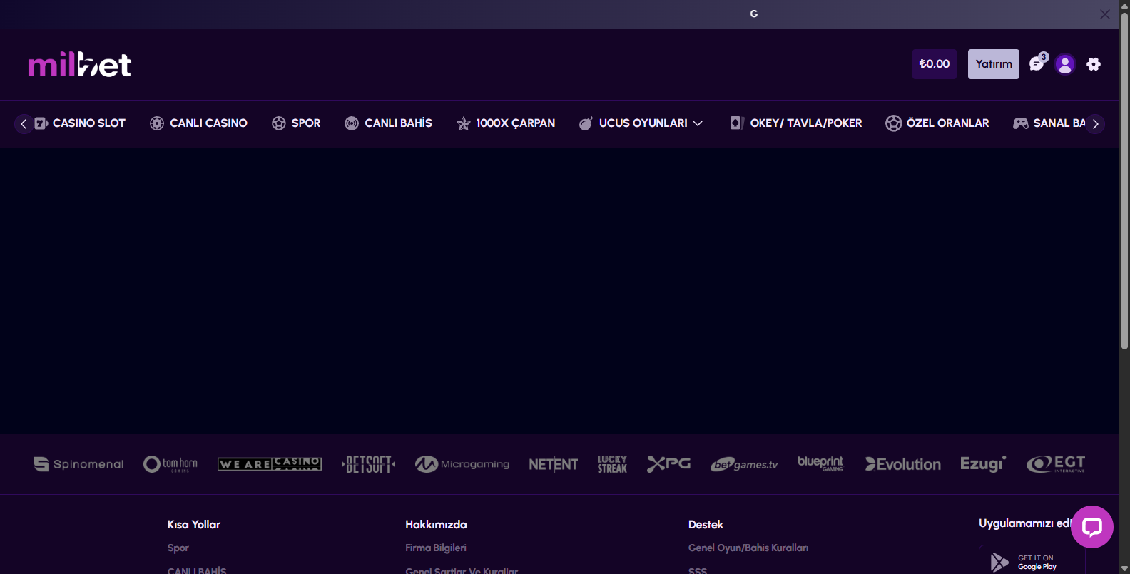Click the Lucky Streak provider logo
This screenshot has width=1130, height=574.
coord(612,464)
